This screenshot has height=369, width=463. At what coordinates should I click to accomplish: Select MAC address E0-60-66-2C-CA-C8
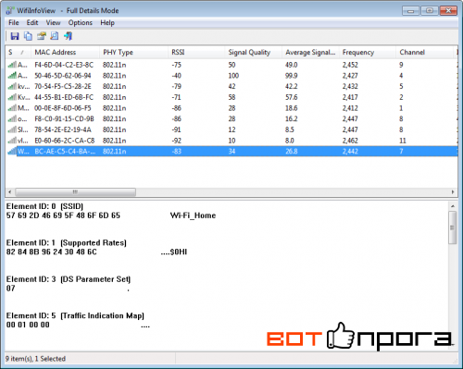[65, 141]
